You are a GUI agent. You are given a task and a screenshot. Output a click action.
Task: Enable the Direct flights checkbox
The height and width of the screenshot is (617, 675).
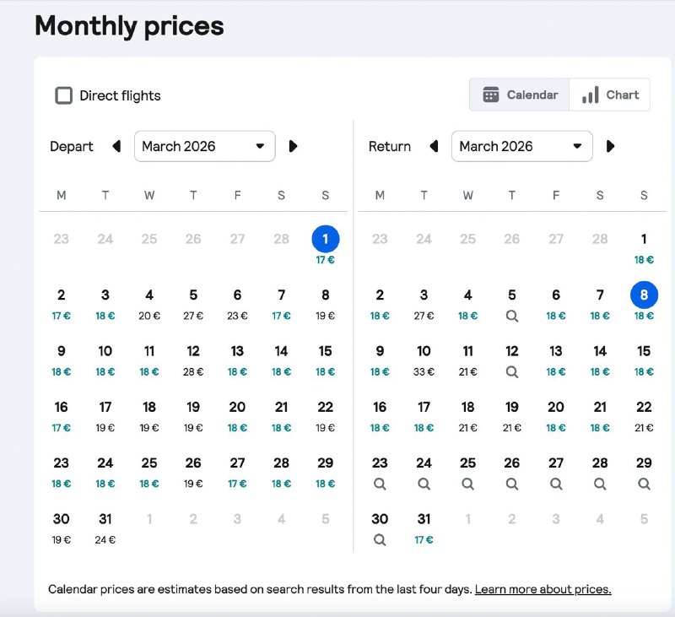pos(64,95)
